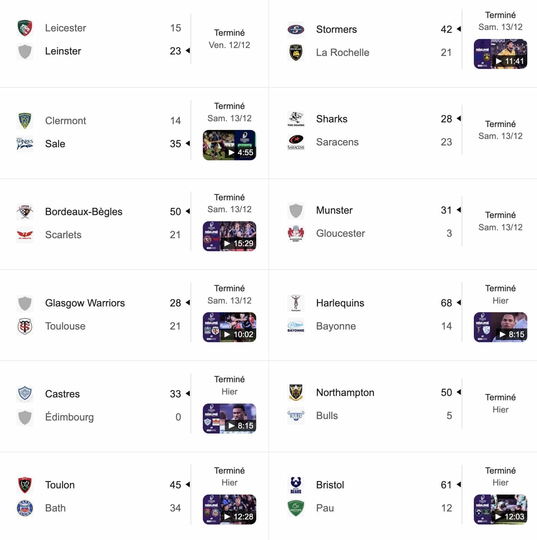The image size is (537, 540).
Task: Open the Castres vs Édimbourg match score 33
Action: [x=175, y=394]
